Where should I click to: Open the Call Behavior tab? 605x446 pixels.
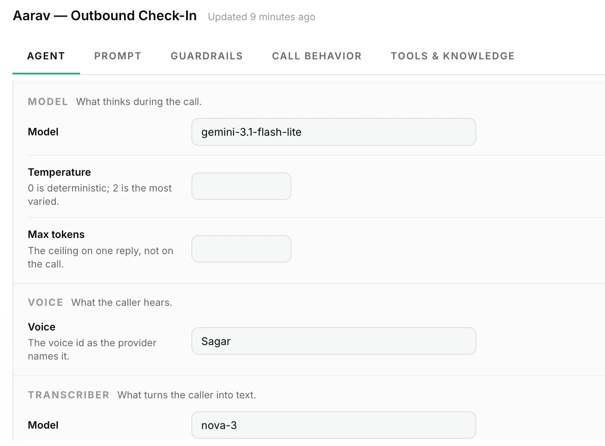(x=317, y=56)
